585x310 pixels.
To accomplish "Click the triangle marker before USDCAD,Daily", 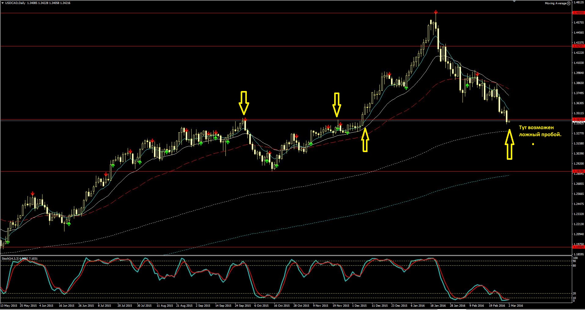I will [x=2, y=3].
